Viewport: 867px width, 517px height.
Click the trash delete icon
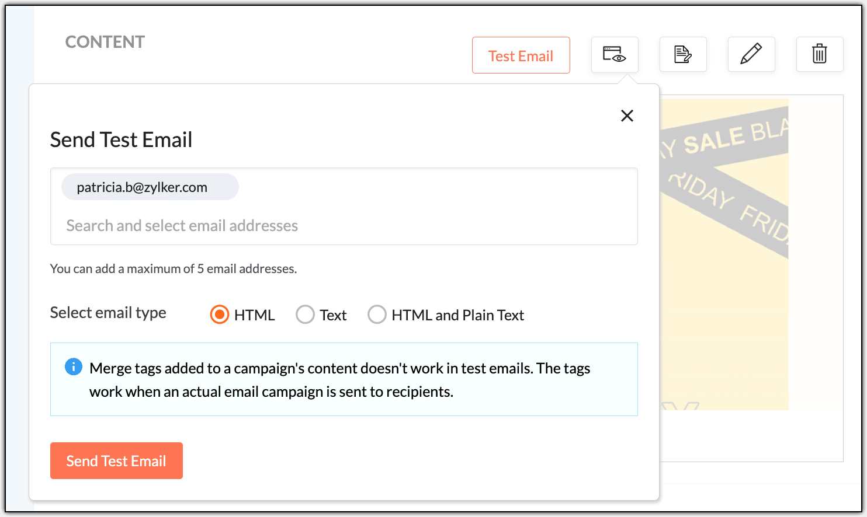click(820, 54)
